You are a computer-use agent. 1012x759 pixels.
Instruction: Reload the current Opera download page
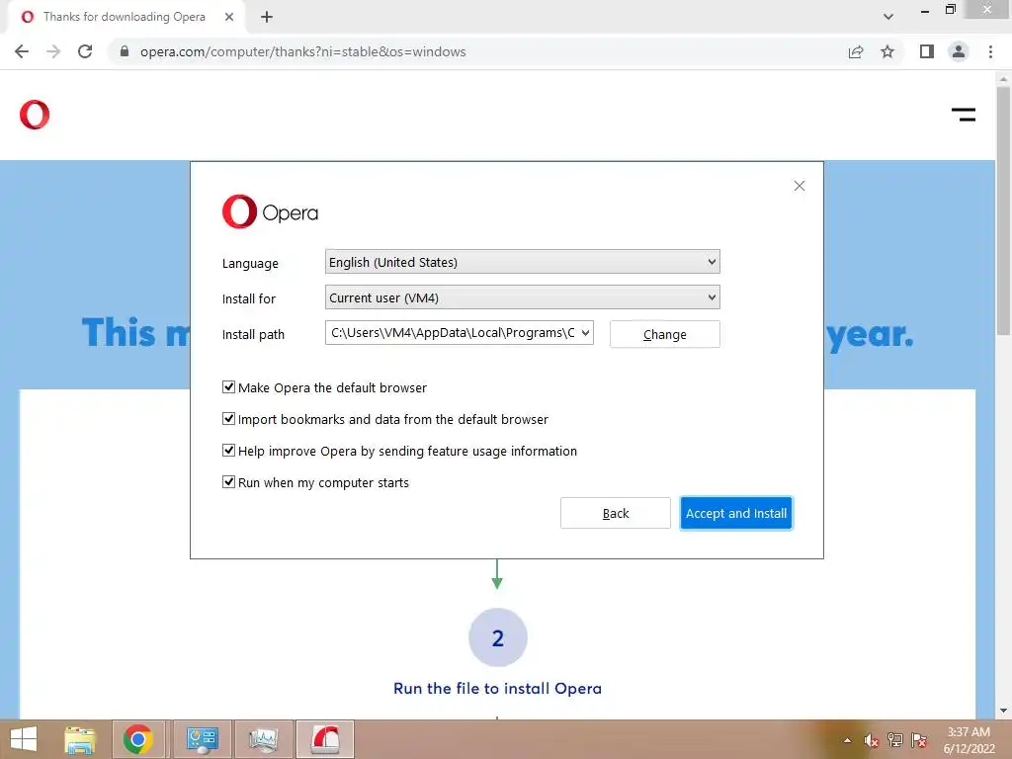pyautogui.click(x=85, y=51)
